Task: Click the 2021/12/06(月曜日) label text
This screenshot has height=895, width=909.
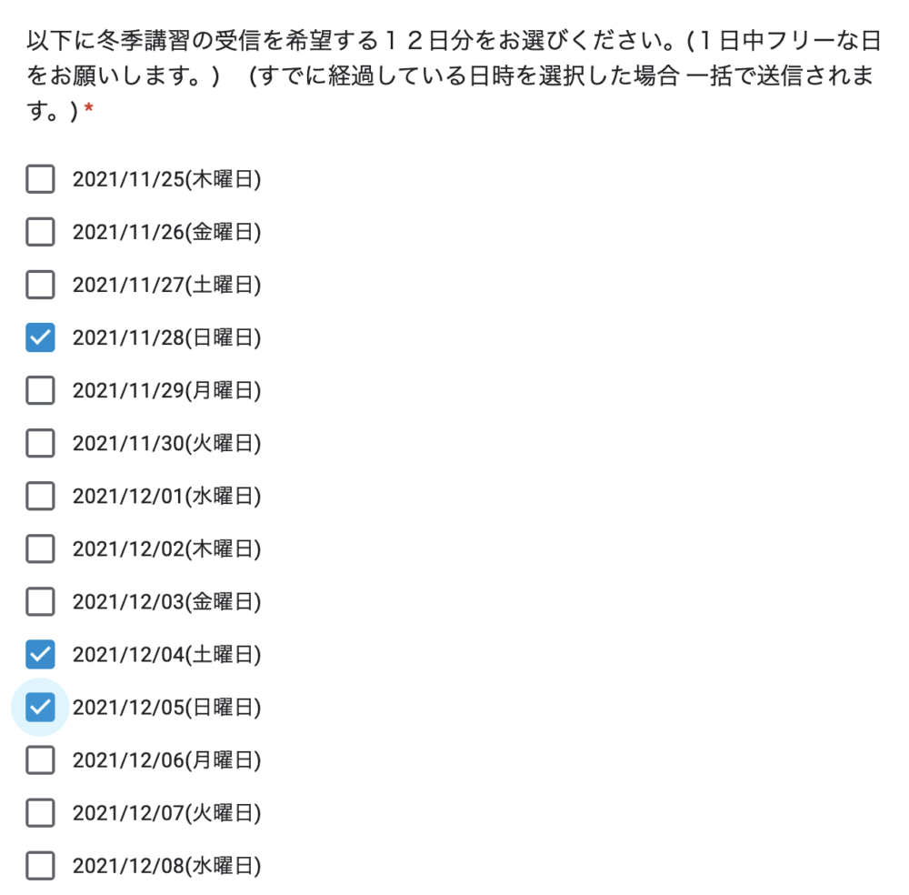Action: (x=166, y=759)
